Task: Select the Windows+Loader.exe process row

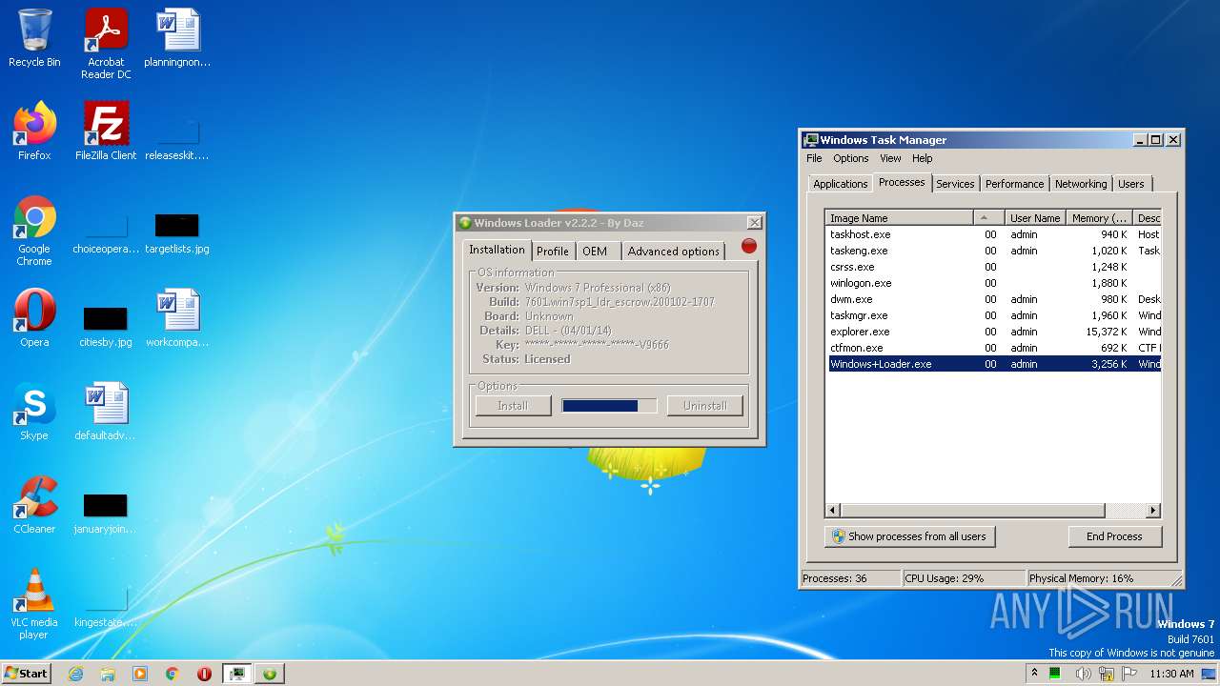Action: click(x=994, y=364)
